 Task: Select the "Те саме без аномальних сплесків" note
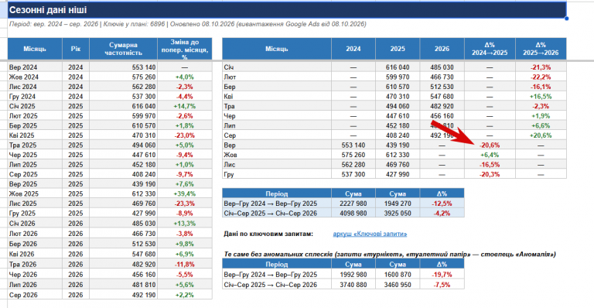[x=390, y=254]
